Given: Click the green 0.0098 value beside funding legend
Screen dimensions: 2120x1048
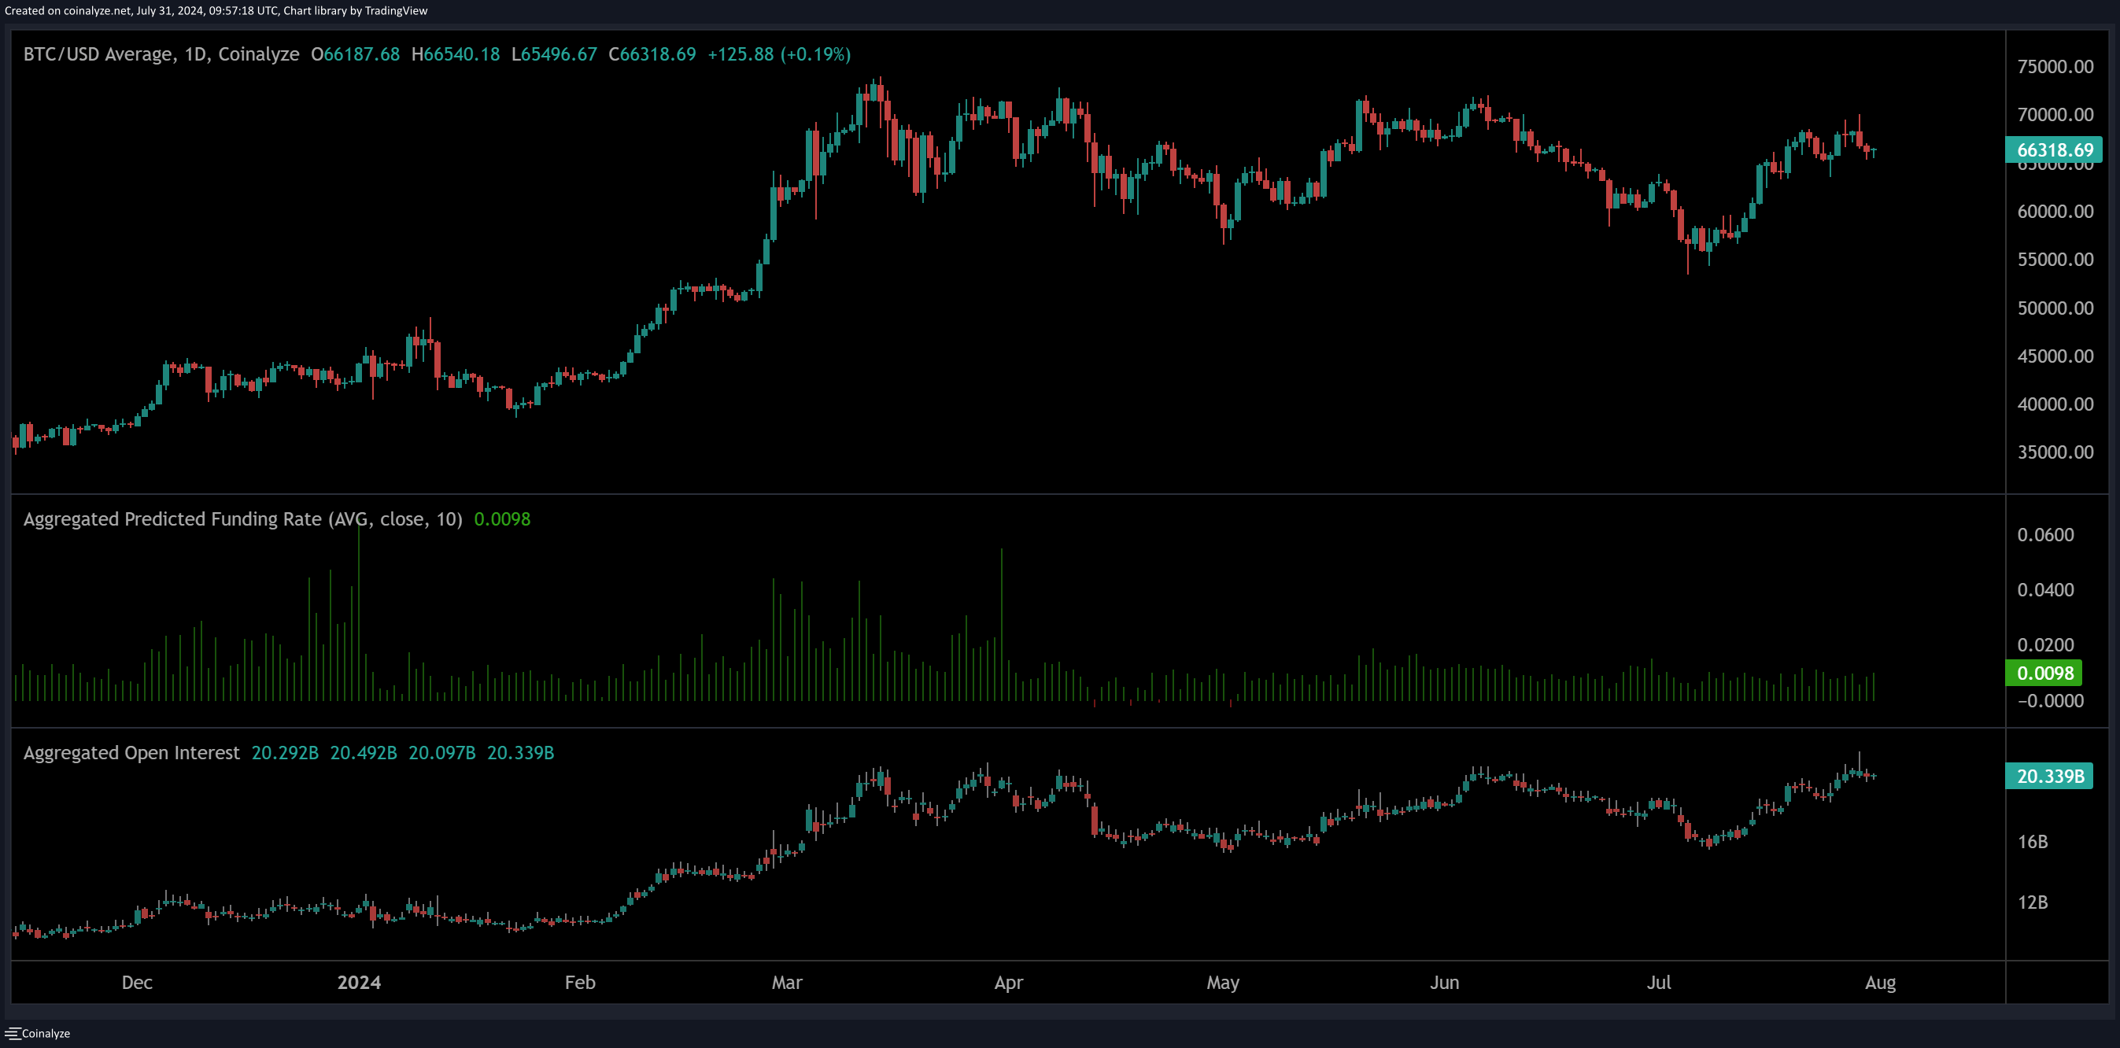Looking at the screenshot, I should (x=502, y=519).
